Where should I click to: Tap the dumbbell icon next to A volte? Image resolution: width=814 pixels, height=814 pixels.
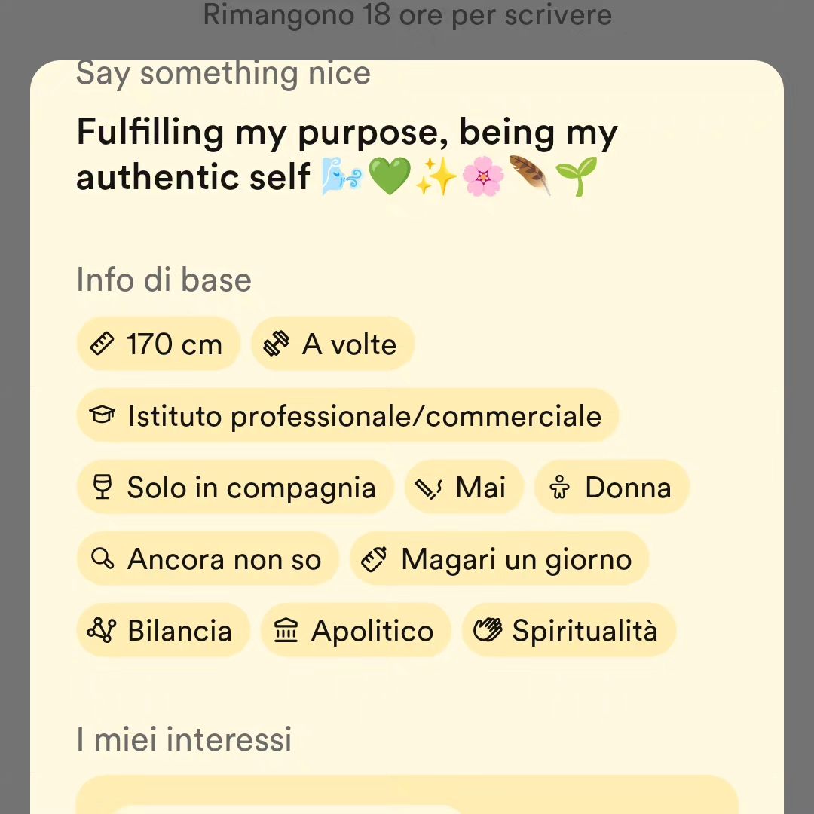coord(276,344)
